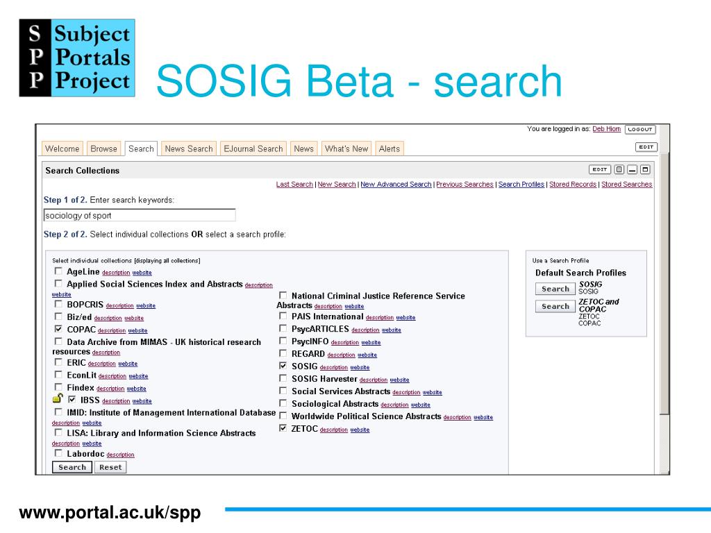The image size is (711, 533).
Task: Untick the ZETOC checkbox
Action: point(283,428)
